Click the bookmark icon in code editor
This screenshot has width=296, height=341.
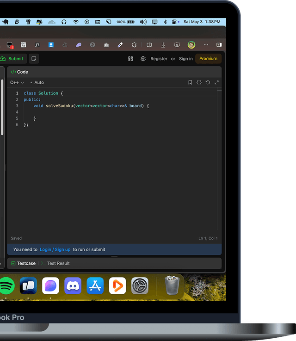pos(190,82)
